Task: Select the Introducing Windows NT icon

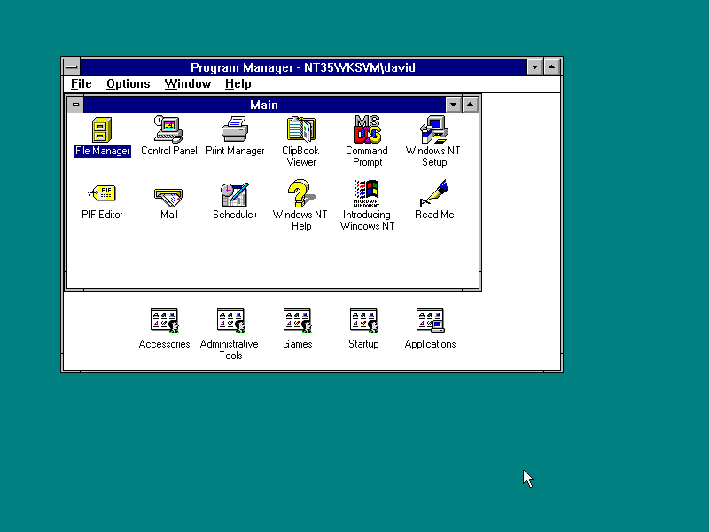Action: (x=367, y=193)
